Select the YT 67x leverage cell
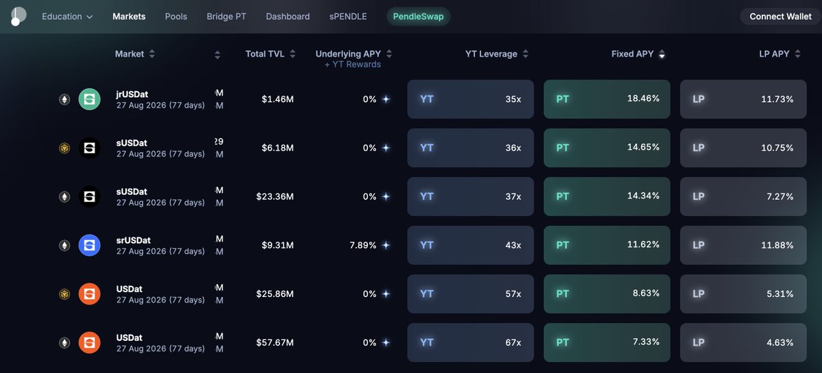The image size is (822, 373). coord(471,342)
